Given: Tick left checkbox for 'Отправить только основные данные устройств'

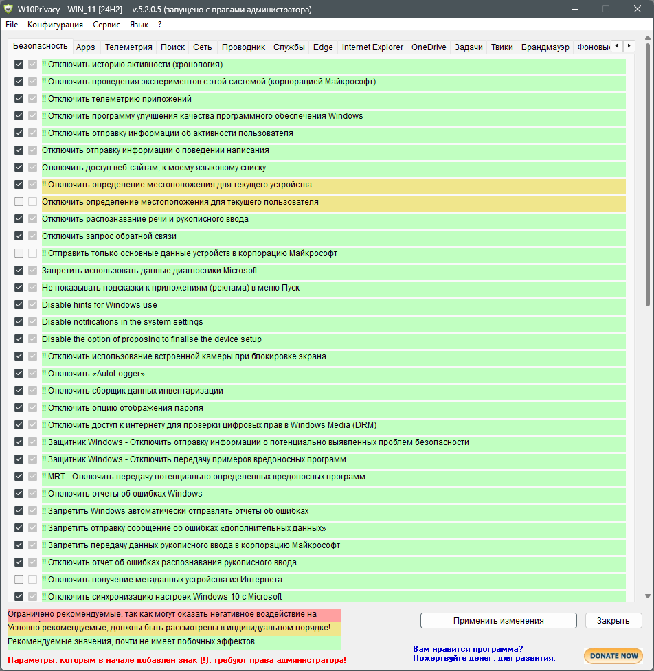Looking at the screenshot, I should pos(19,253).
